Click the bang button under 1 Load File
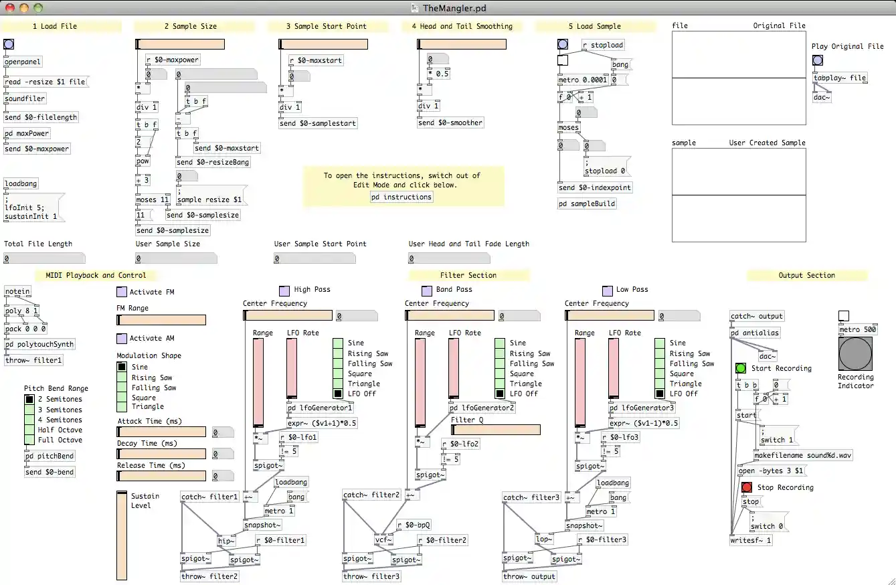 (x=9, y=45)
